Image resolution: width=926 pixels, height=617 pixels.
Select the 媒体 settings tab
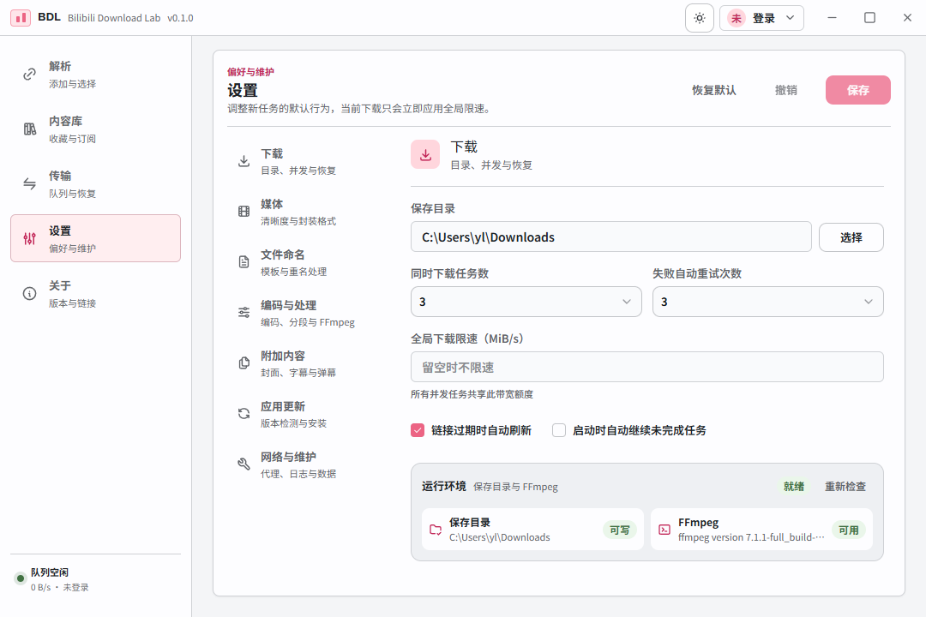click(x=310, y=212)
